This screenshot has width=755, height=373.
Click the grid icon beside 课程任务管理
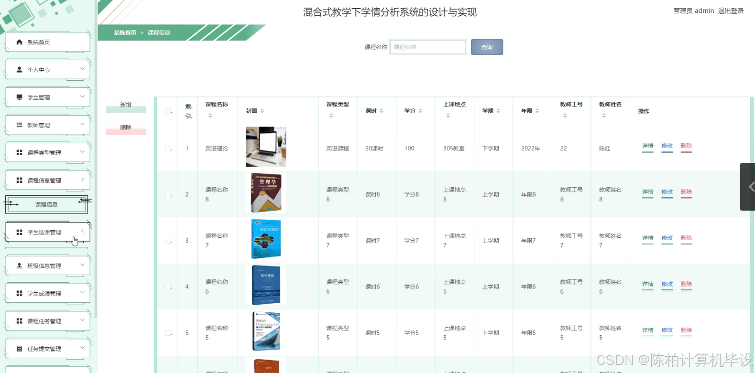point(19,321)
